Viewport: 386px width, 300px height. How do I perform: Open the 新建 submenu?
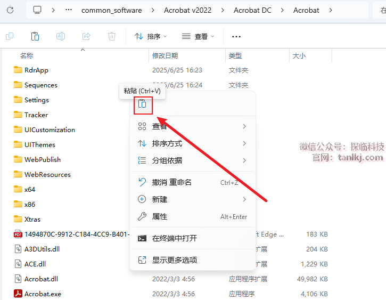tap(193, 199)
